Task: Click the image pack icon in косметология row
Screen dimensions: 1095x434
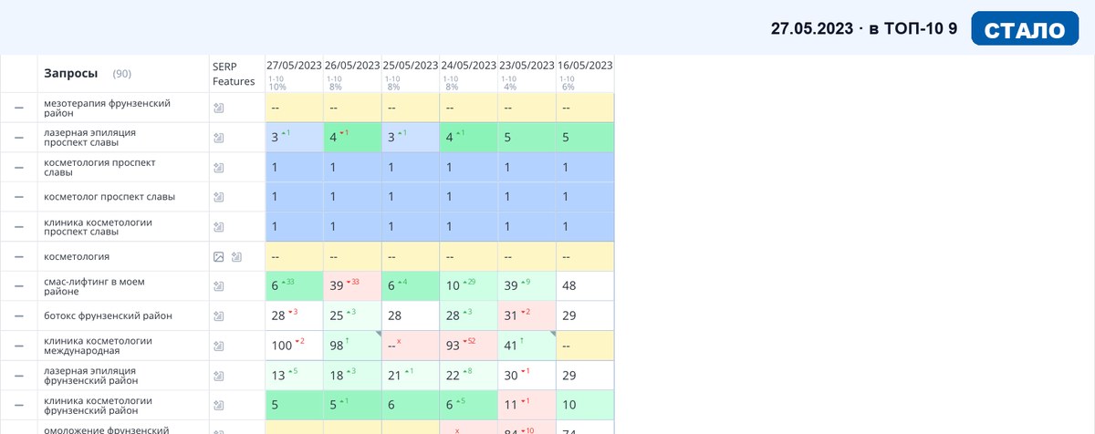Action: 218,257
